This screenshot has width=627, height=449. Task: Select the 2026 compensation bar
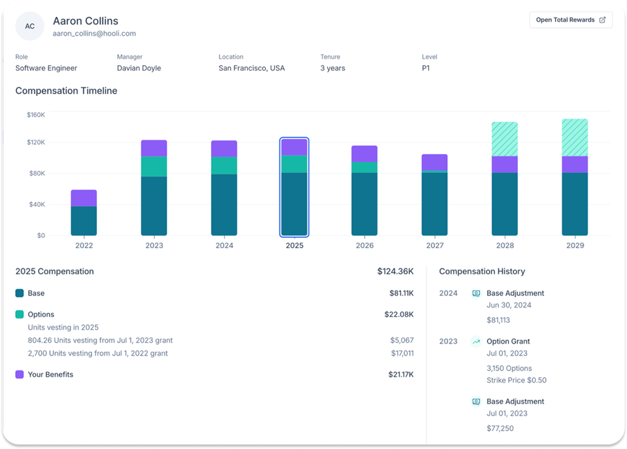[x=364, y=191]
